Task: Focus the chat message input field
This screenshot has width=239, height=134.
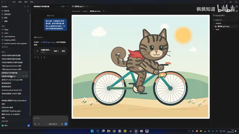Action: pyautogui.click(x=50, y=118)
